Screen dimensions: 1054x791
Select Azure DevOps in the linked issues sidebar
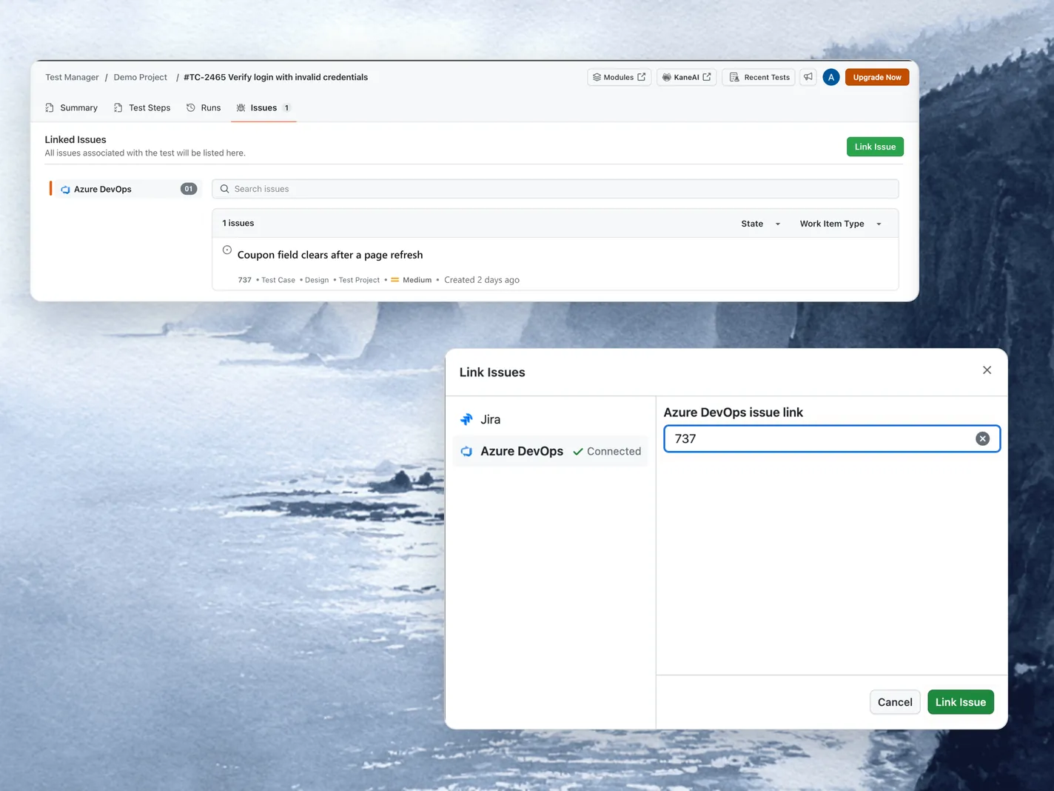[x=126, y=189]
